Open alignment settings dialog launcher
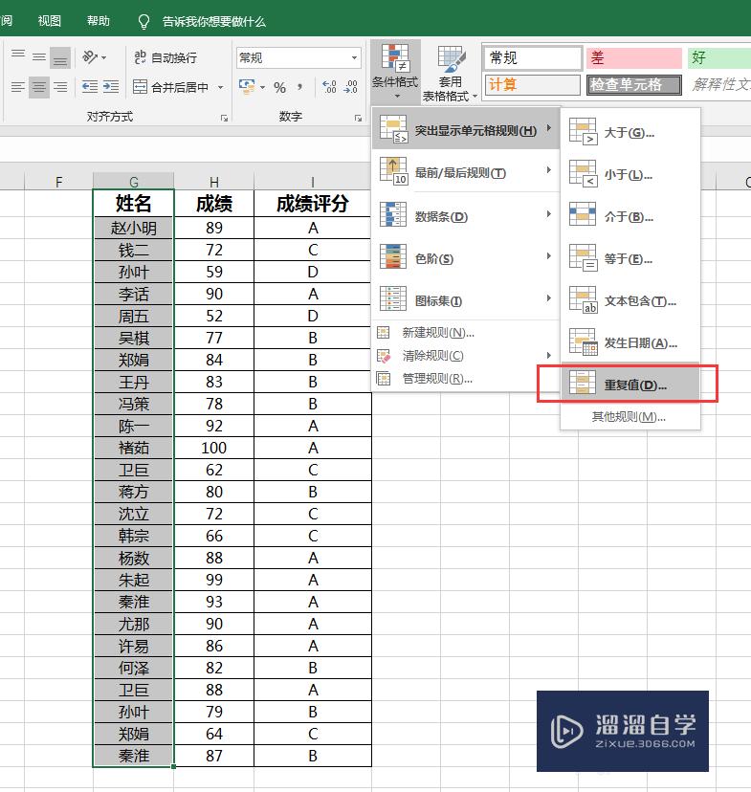 tap(224, 118)
